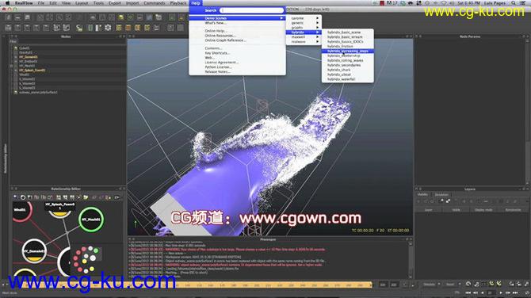This screenshot has width=531, height=298.
Task: Expand the maxwell demo scenes submenu
Action: click(x=304, y=37)
